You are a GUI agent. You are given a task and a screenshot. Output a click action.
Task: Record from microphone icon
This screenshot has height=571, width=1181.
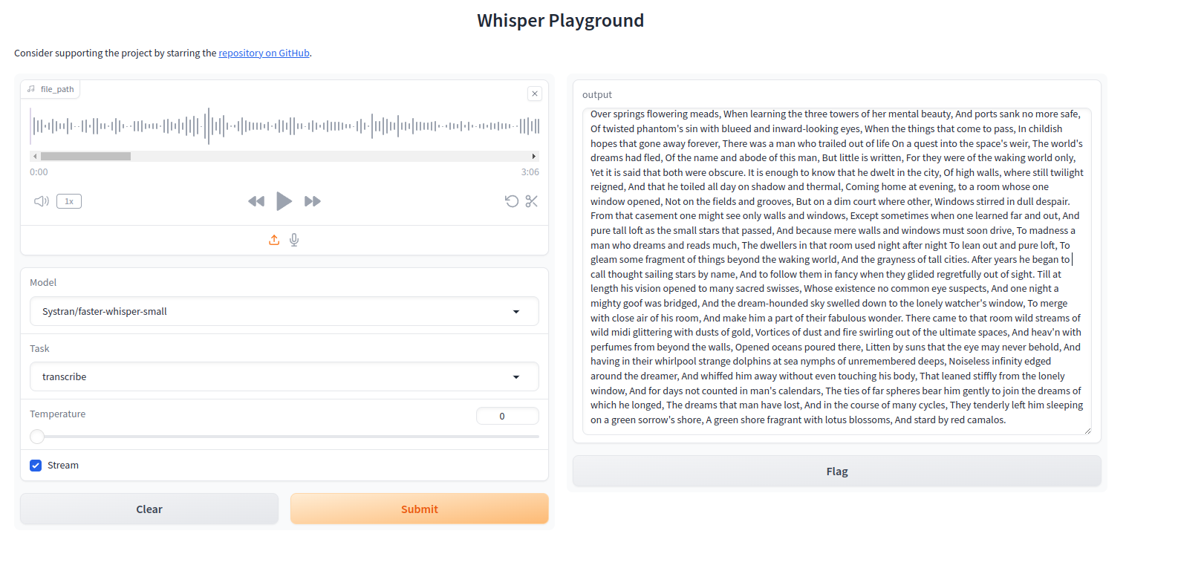click(x=294, y=240)
